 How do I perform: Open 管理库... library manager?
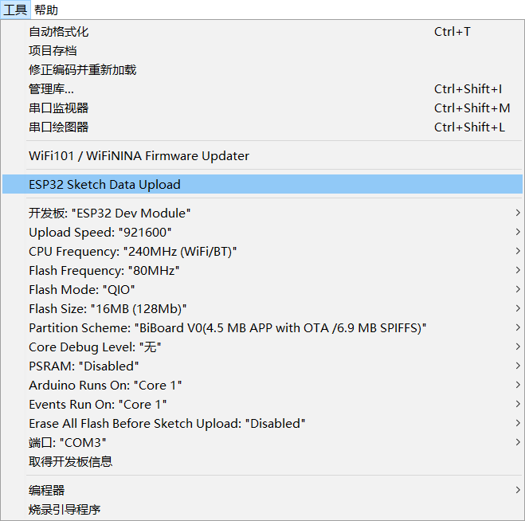[262, 89]
